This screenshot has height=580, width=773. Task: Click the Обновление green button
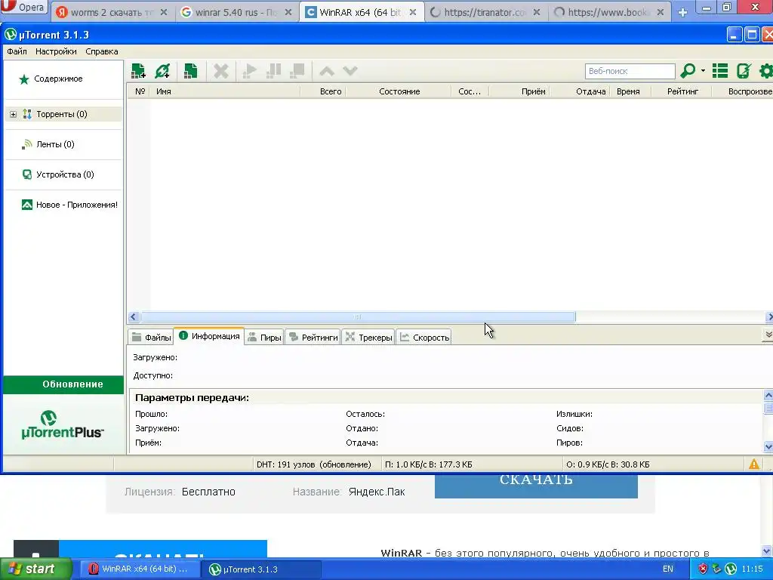[x=63, y=384]
